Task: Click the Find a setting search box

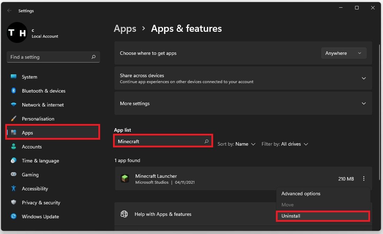Action: pyautogui.click(x=49, y=57)
